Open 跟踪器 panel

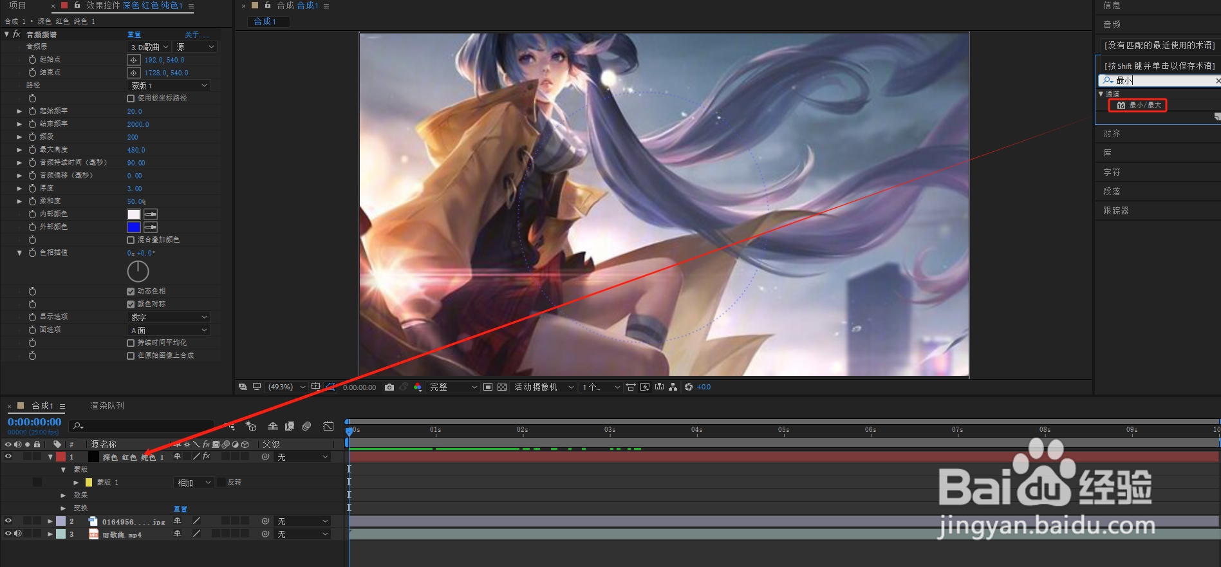pos(1115,210)
